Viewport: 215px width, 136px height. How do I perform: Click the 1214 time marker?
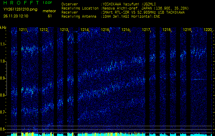point(84,30)
